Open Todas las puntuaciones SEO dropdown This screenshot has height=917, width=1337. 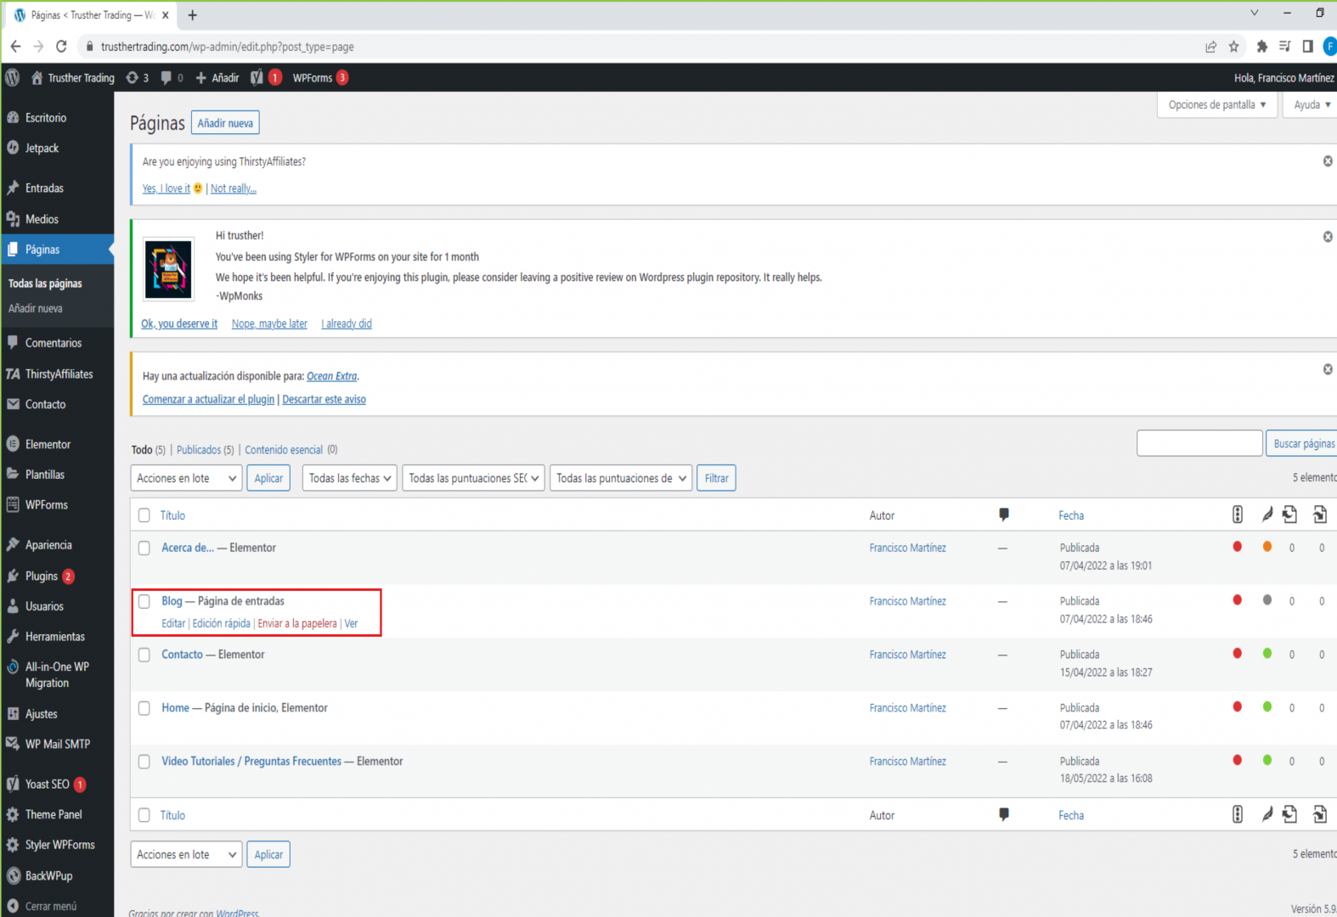tap(473, 478)
